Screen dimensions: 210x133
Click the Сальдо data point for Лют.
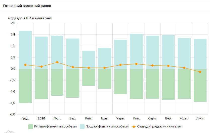pyautogui.click(x=57, y=62)
